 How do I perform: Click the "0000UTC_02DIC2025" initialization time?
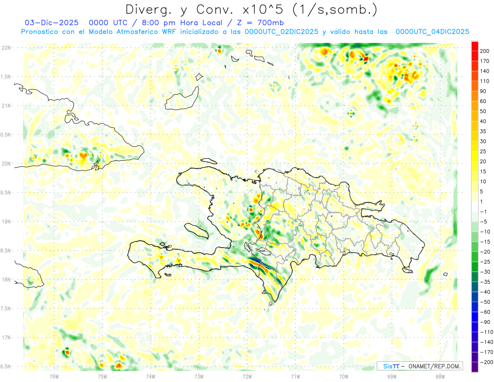coord(281,31)
